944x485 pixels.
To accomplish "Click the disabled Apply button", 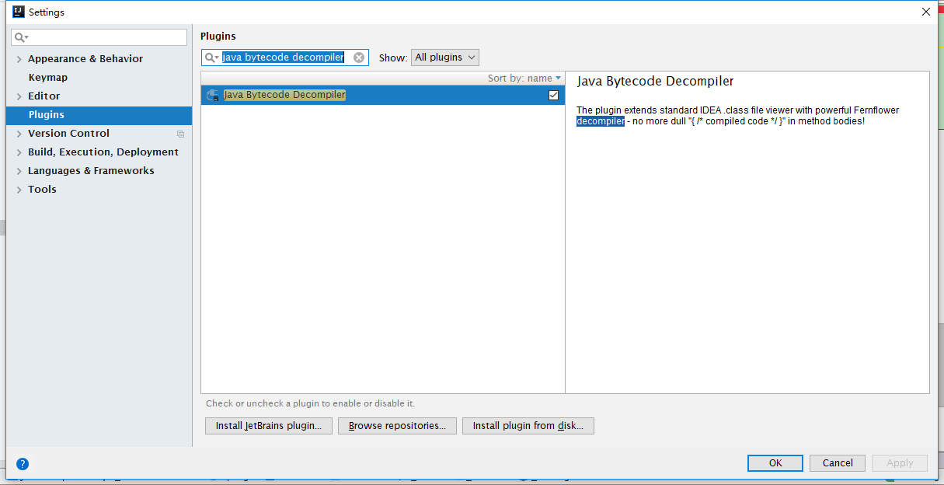I will click(900, 463).
